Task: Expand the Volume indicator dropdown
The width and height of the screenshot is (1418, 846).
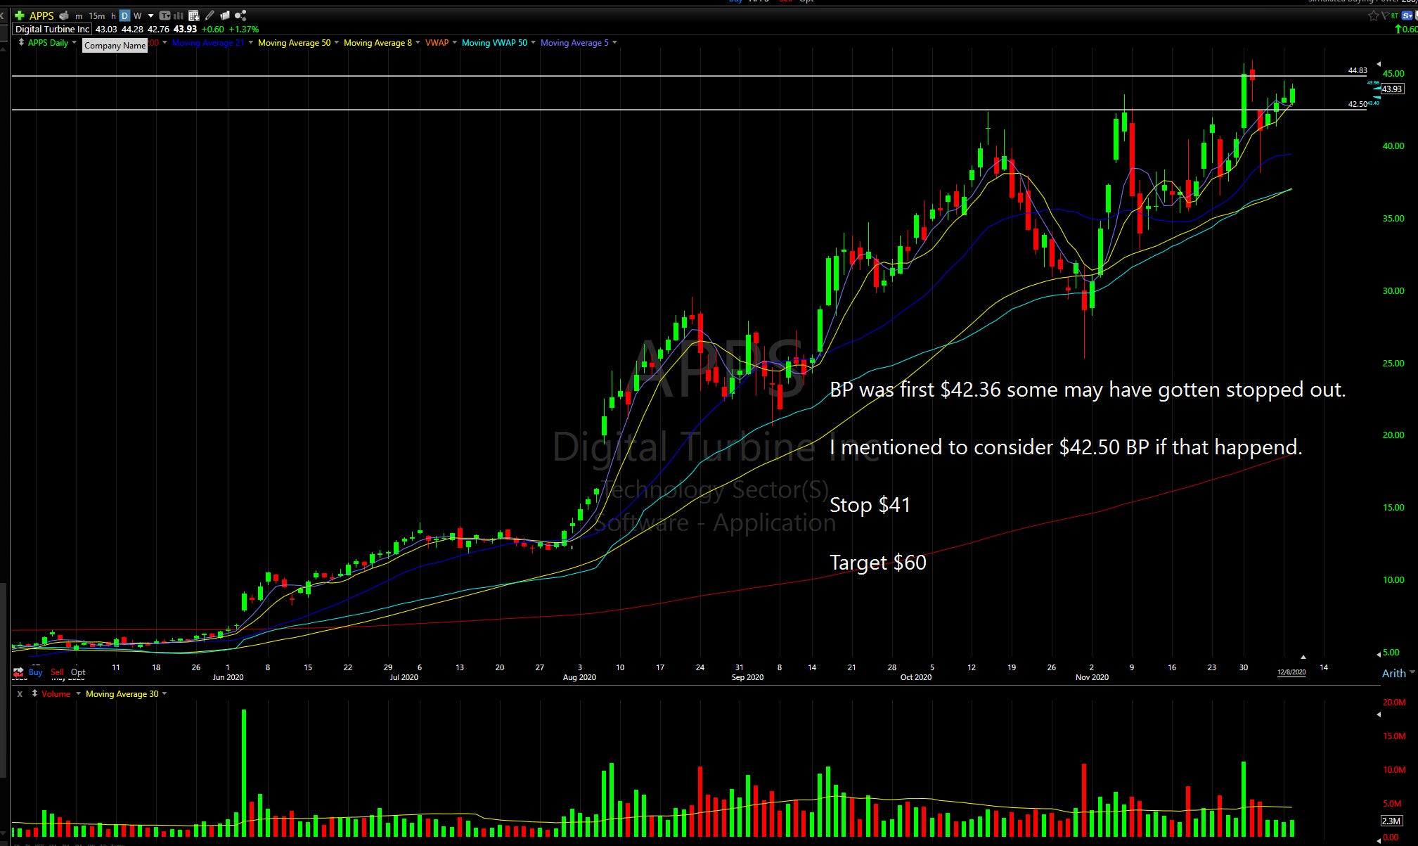Action: click(x=78, y=693)
